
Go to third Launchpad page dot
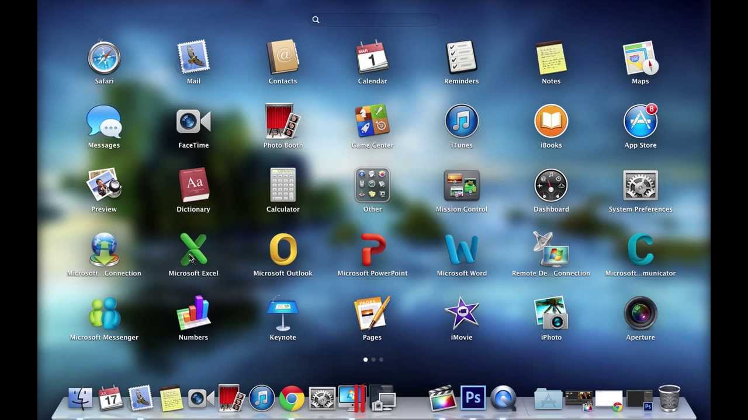[381, 359]
